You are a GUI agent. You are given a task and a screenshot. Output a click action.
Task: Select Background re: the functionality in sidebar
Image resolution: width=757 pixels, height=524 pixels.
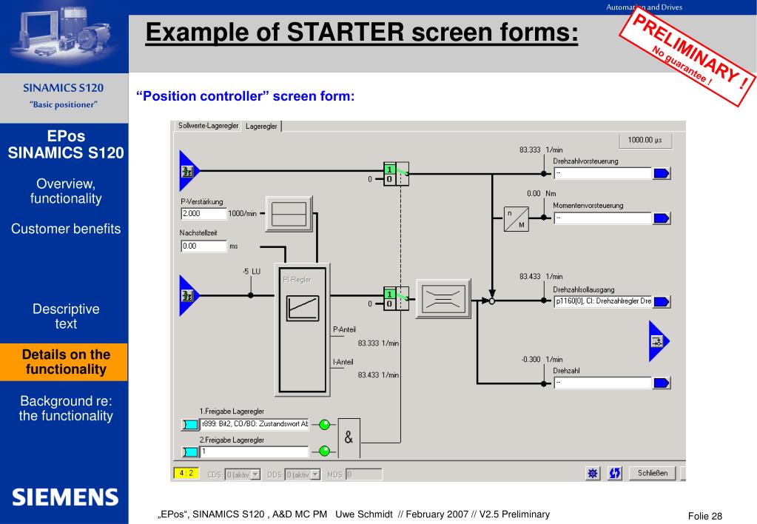pos(66,409)
